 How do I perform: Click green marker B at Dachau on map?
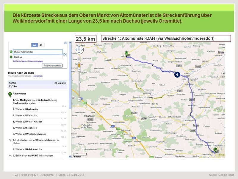click(215, 149)
